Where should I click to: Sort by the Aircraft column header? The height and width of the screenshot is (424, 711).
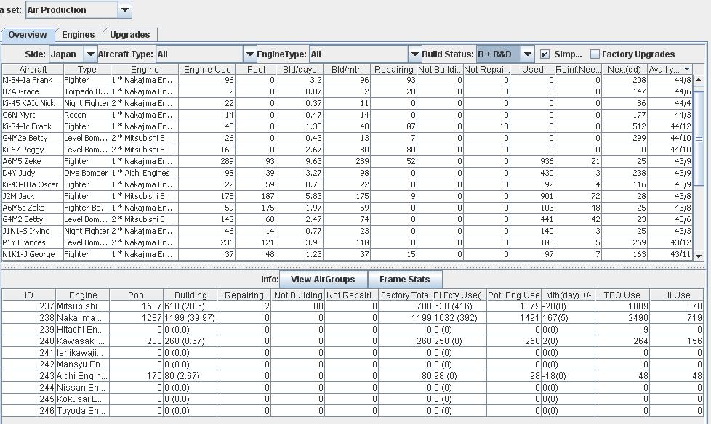click(x=33, y=69)
